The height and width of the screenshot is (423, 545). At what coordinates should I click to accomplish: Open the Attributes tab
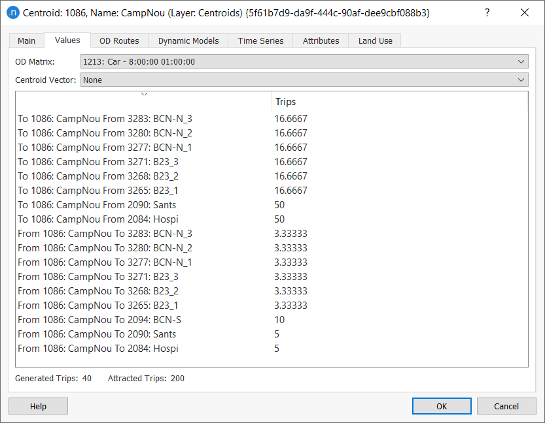click(x=321, y=40)
